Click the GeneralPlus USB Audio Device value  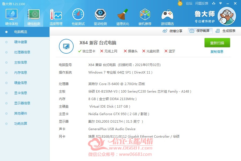click(x=112, y=129)
